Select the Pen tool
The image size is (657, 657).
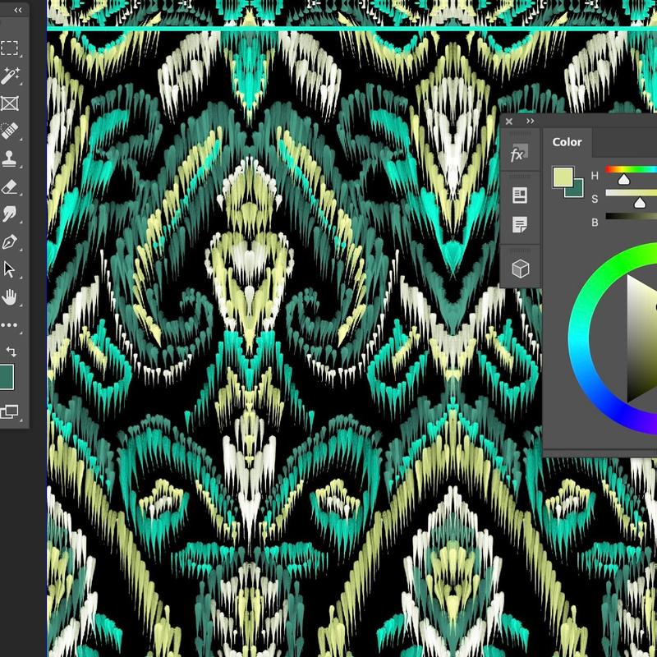click(x=9, y=241)
